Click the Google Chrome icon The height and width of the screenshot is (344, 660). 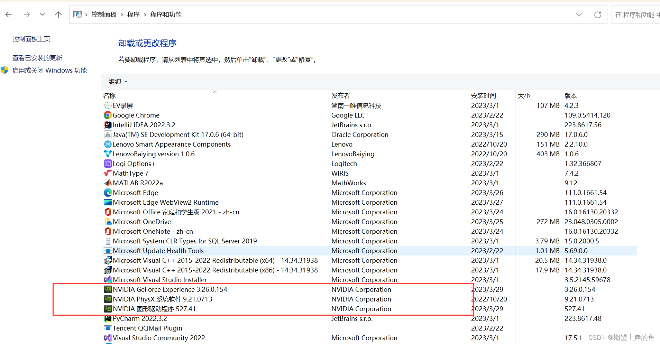tap(108, 115)
